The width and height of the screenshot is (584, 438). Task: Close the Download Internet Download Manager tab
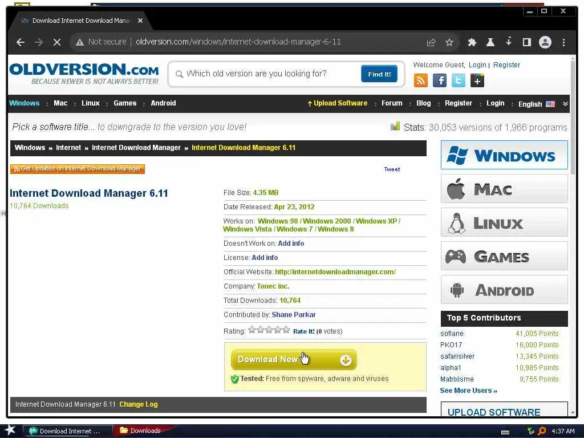pyautogui.click(x=140, y=21)
